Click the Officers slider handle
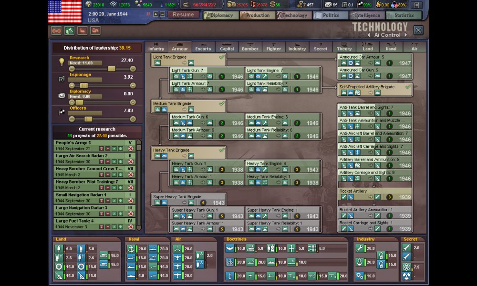 88,119
